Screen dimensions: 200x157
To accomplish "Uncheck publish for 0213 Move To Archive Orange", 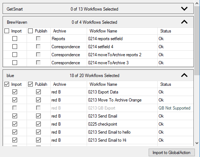I will click(38, 100).
